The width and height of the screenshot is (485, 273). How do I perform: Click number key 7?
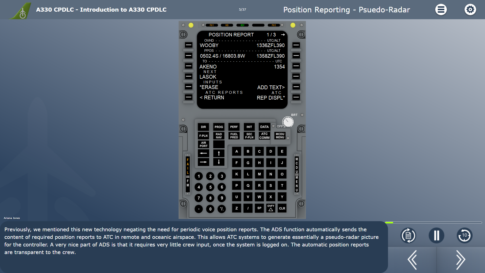point(199,198)
